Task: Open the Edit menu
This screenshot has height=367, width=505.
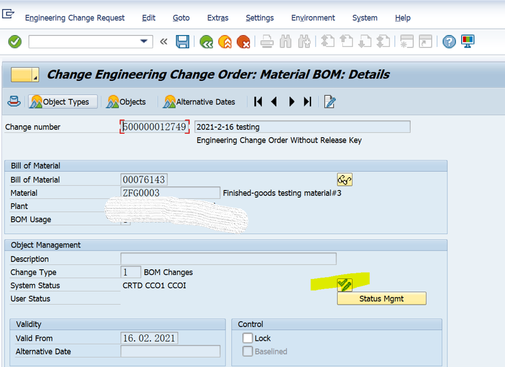Action: pyautogui.click(x=148, y=18)
